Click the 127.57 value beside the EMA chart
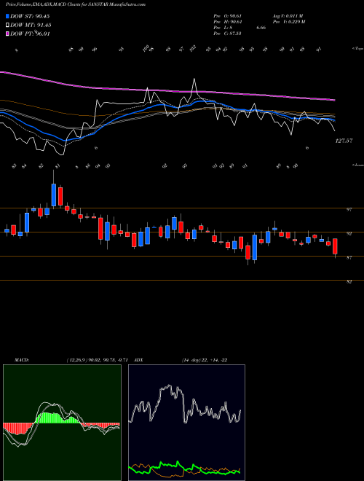The width and height of the screenshot is (364, 481). click(344, 141)
